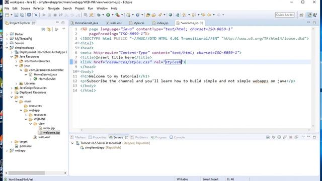This screenshot has width=322, height=181.
Task: Click Collapse All in Project Explorer
Action: click(x=43, y=29)
